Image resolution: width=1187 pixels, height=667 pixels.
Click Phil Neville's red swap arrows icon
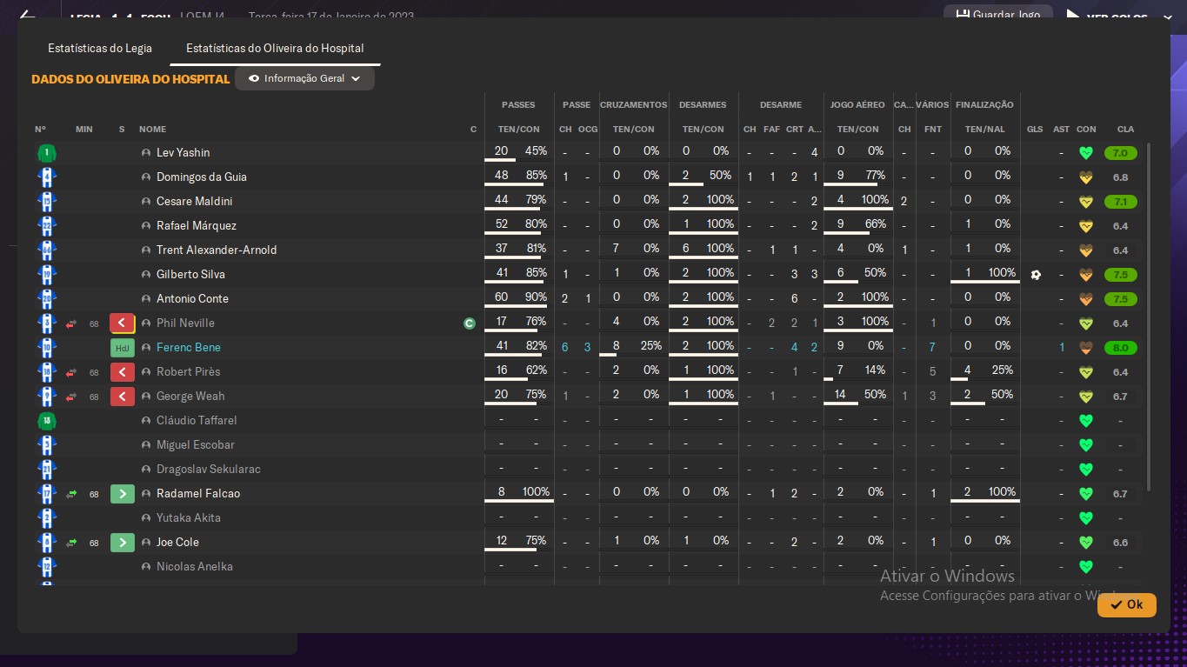[71, 323]
